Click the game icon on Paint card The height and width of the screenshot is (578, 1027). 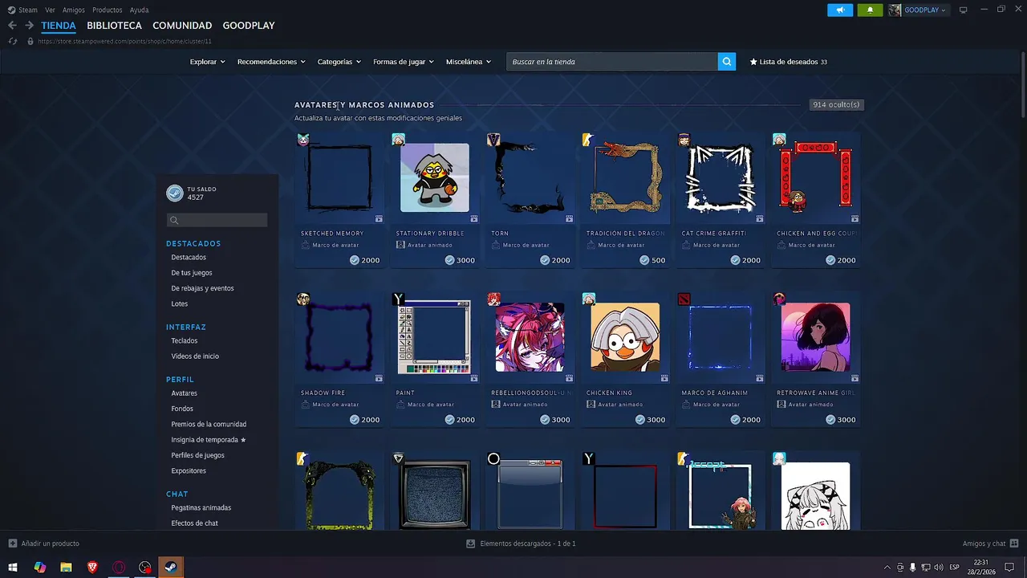tap(398, 299)
